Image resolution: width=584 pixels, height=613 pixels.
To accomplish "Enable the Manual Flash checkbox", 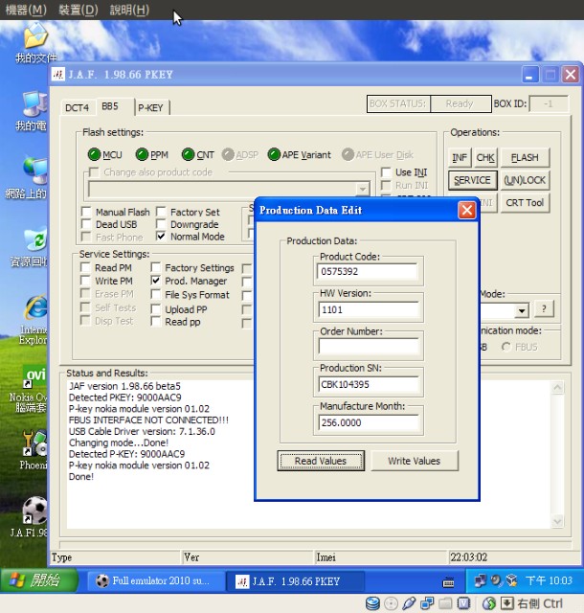I will pyautogui.click(x=87, y=213).
